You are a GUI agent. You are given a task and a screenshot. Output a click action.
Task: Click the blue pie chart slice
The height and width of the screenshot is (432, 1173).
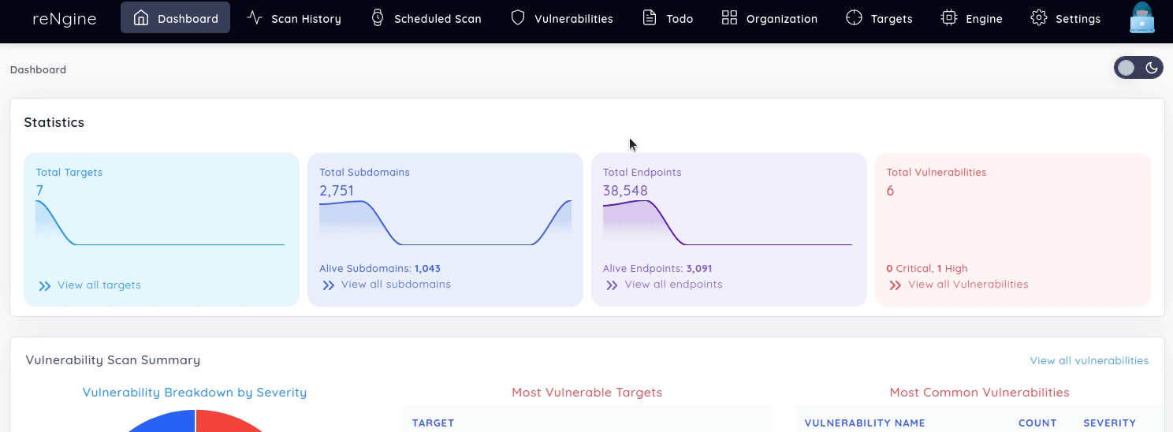tap(167, 423)
